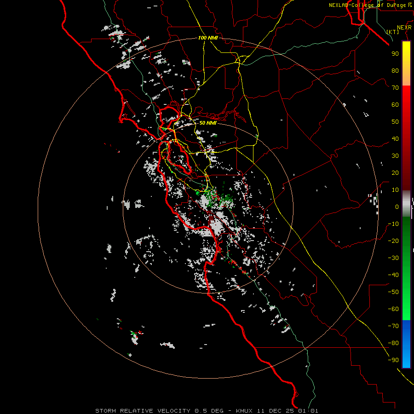Click the positive 20 scale value
This screenshot has width=414, height=414.
click(x=395, y=172)
